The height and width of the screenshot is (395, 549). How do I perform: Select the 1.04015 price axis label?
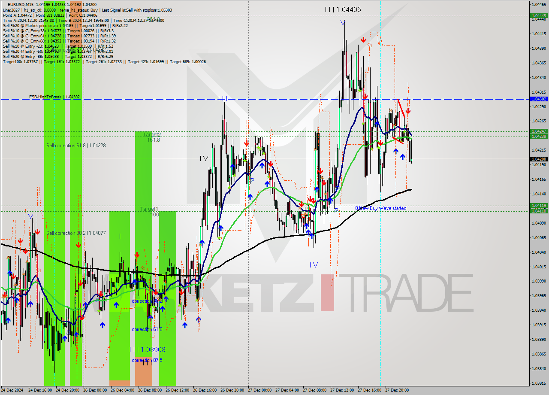(x=539, y=267)
